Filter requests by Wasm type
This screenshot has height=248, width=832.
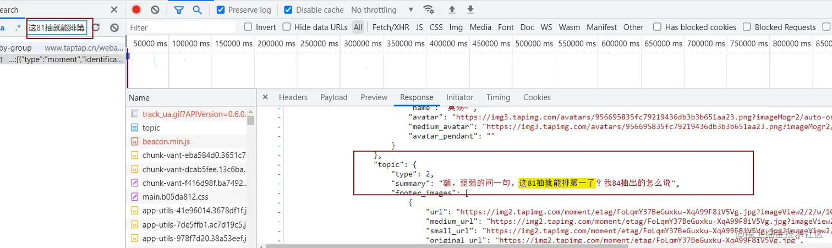[x=570, y=27]
